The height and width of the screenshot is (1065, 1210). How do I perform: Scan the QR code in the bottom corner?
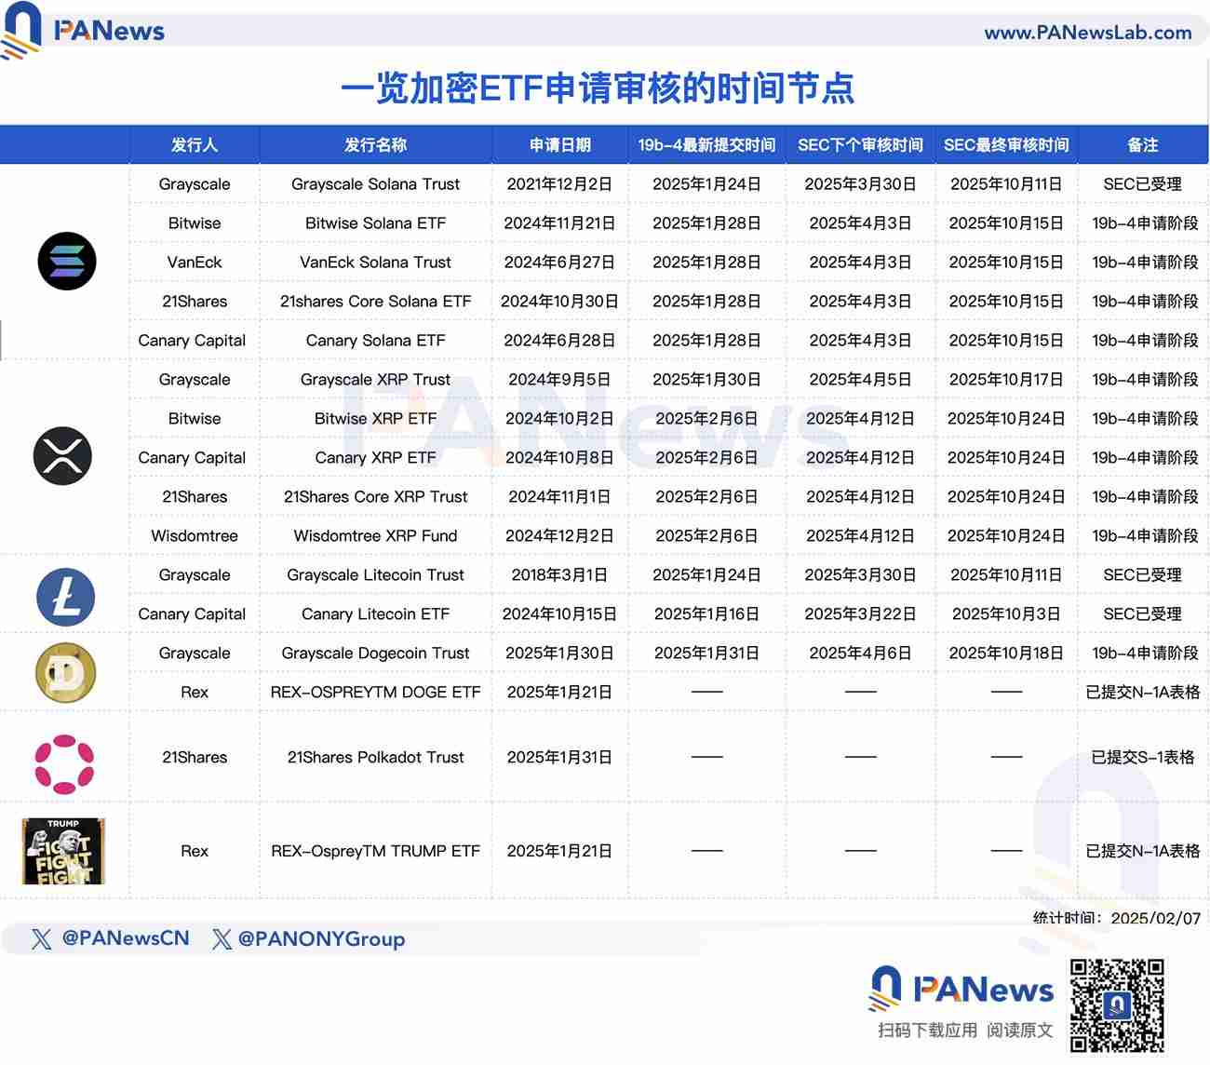pyautogui.click(x=1118, y=1003)
